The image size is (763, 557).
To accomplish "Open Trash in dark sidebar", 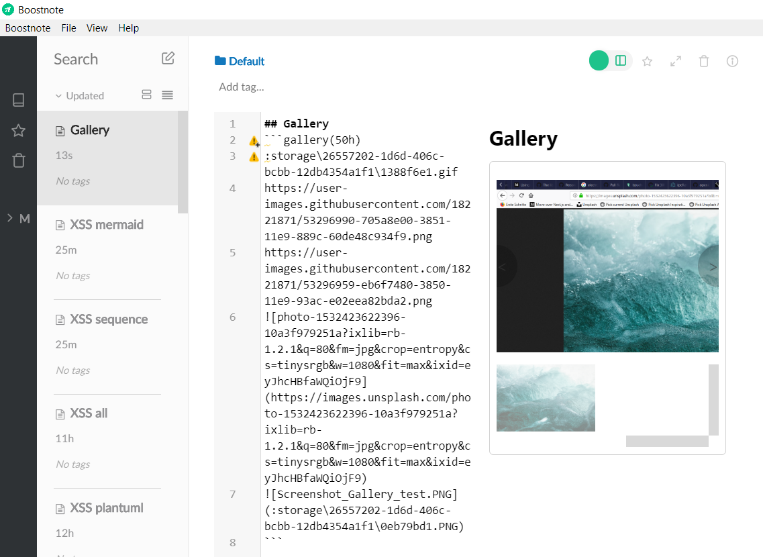I will [x=19, y=160].
